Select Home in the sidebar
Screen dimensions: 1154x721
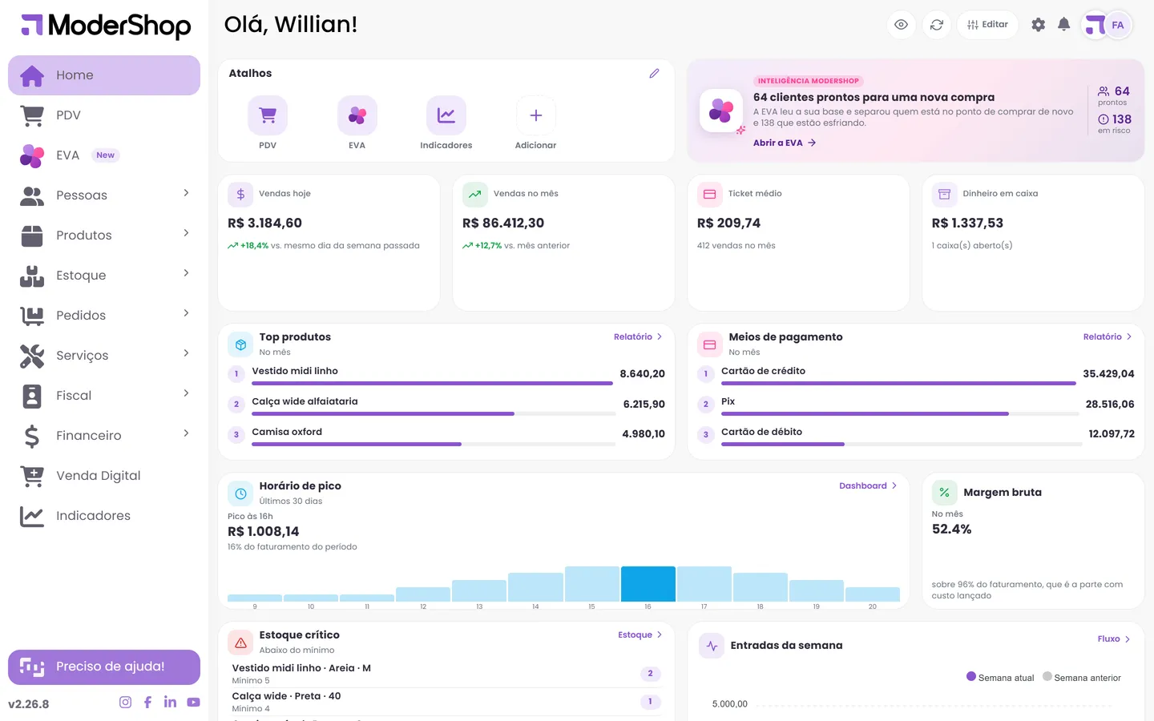coord(104,75)
